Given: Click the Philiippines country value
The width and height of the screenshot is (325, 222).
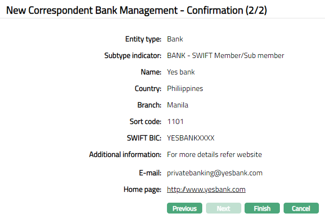Looking at the screenshot, I should [185, 89].
